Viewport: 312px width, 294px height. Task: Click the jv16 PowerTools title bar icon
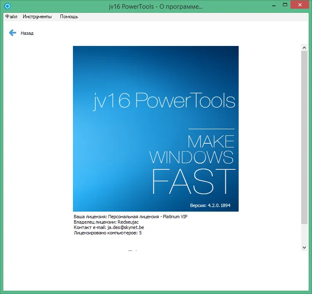tap(7, 6)
